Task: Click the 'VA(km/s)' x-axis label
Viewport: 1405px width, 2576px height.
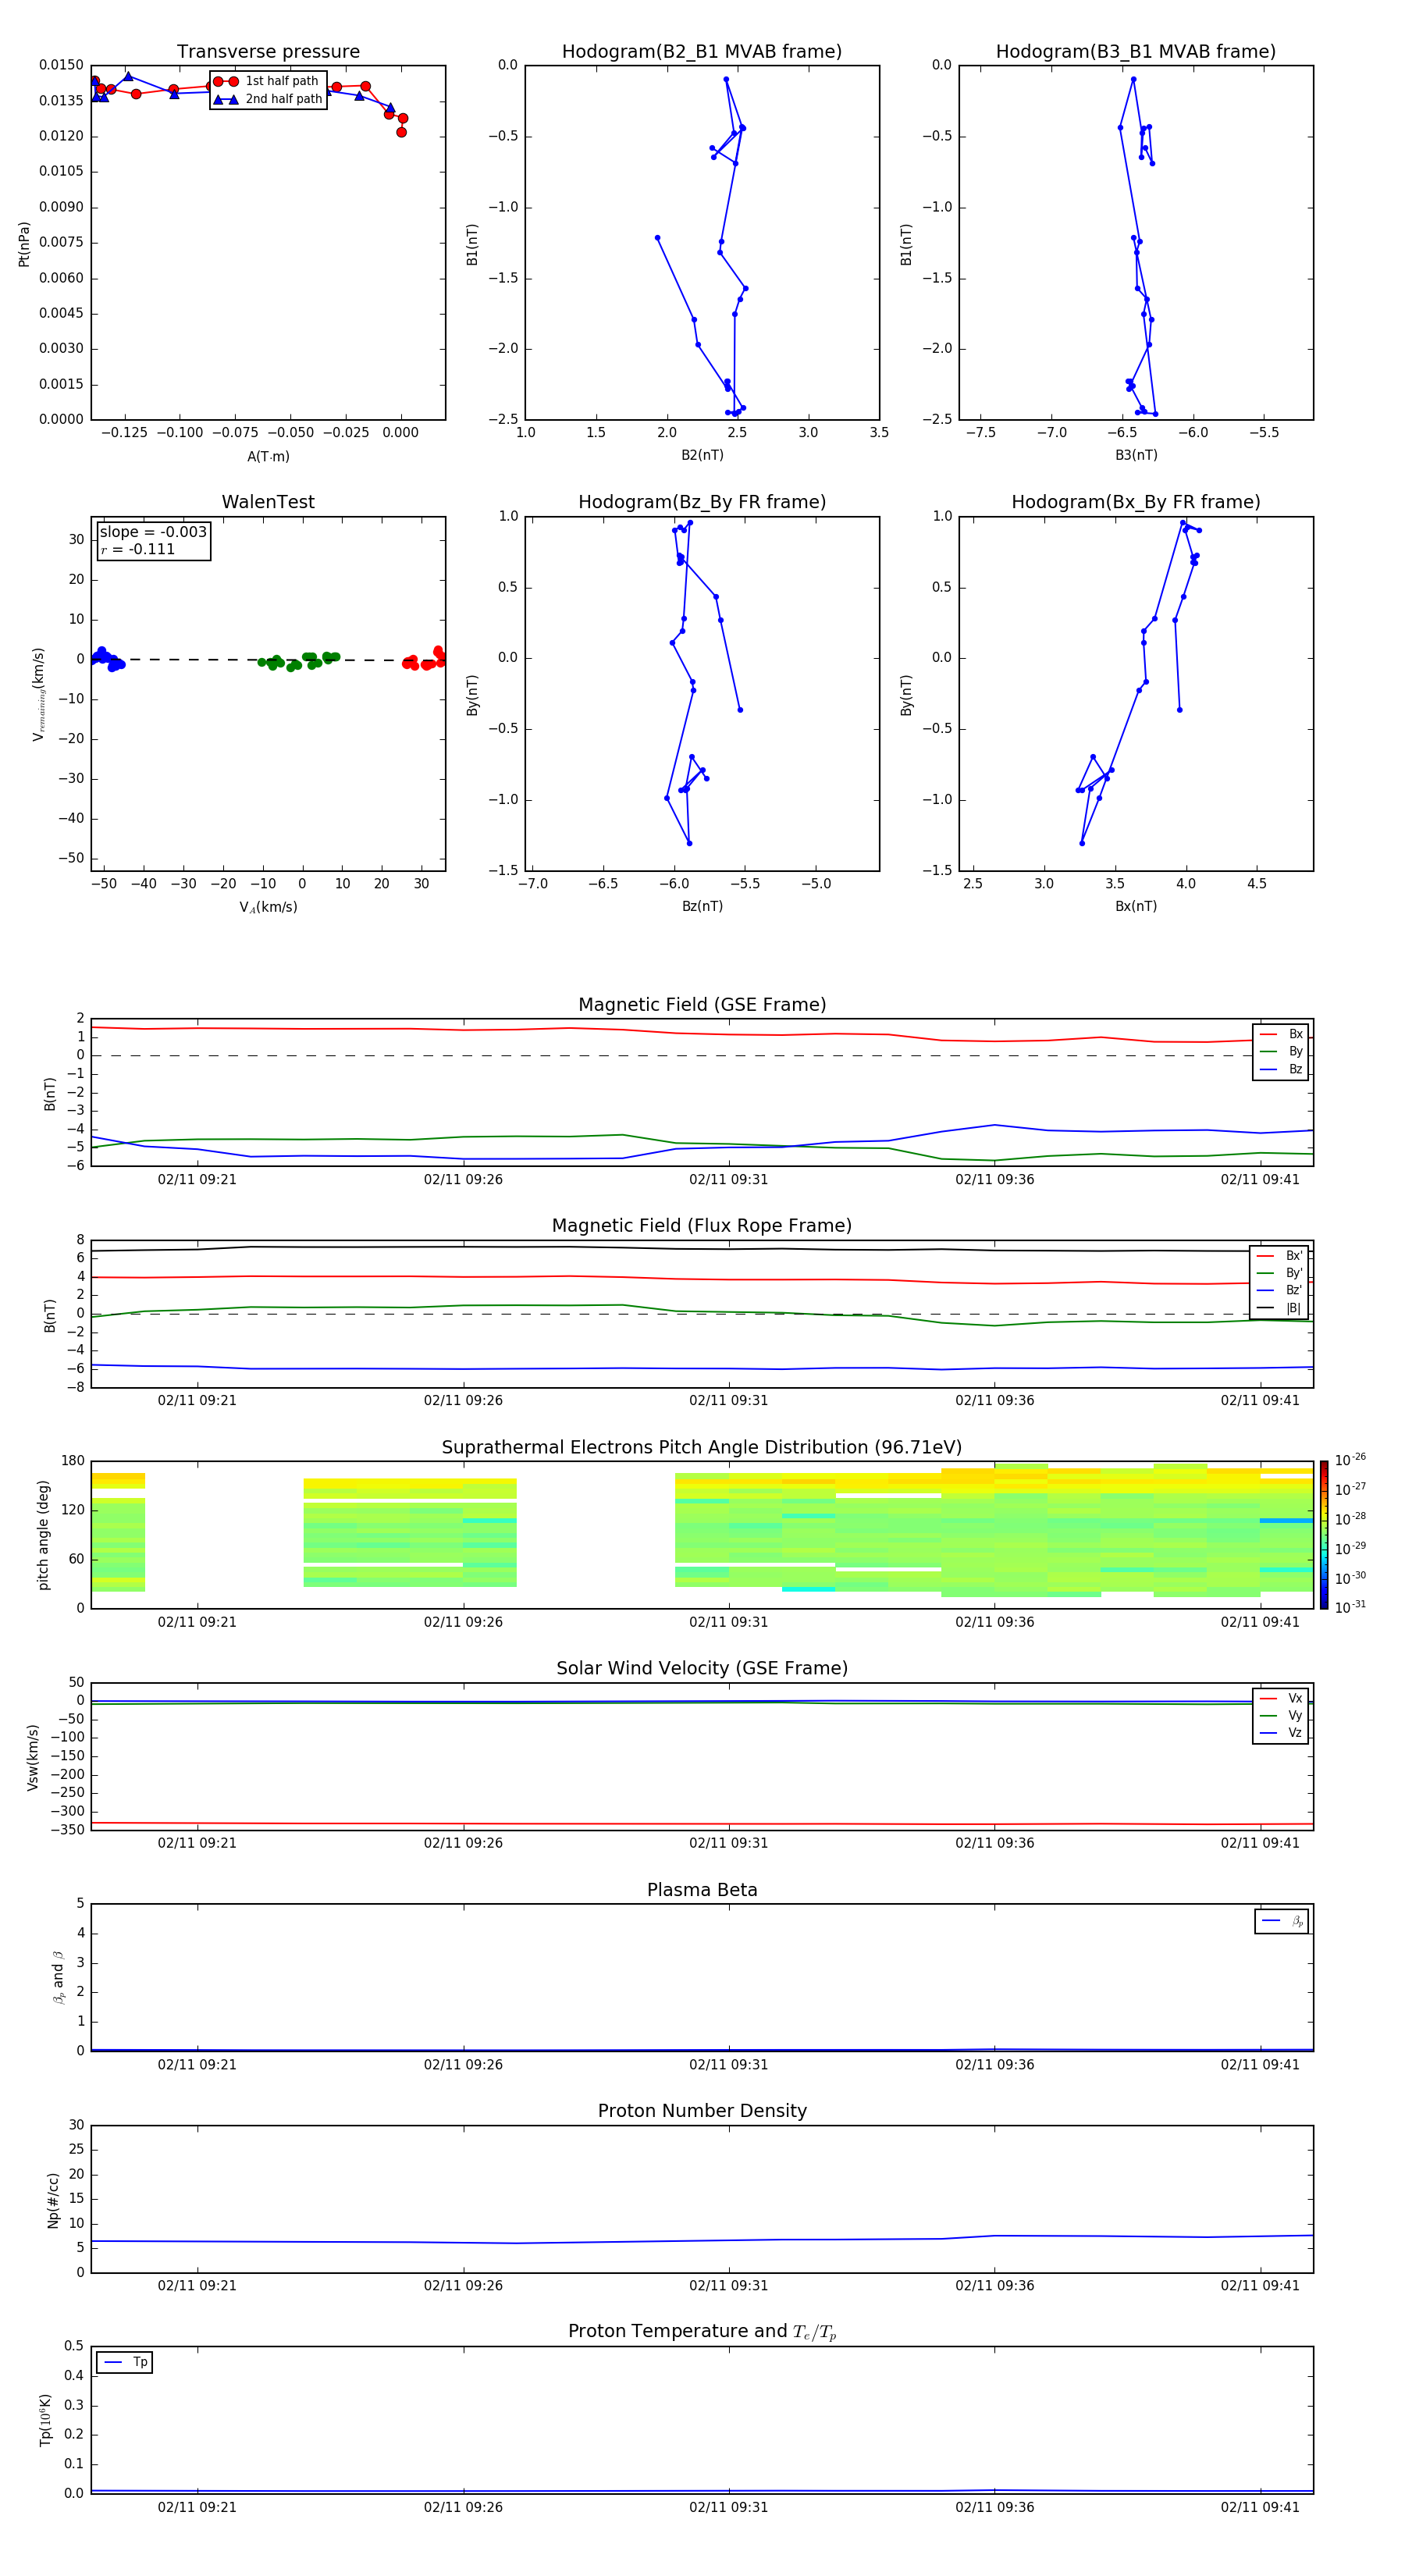Action: [x=268, y=908]
